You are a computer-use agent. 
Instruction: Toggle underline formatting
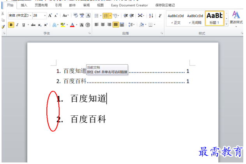[23, 25]
